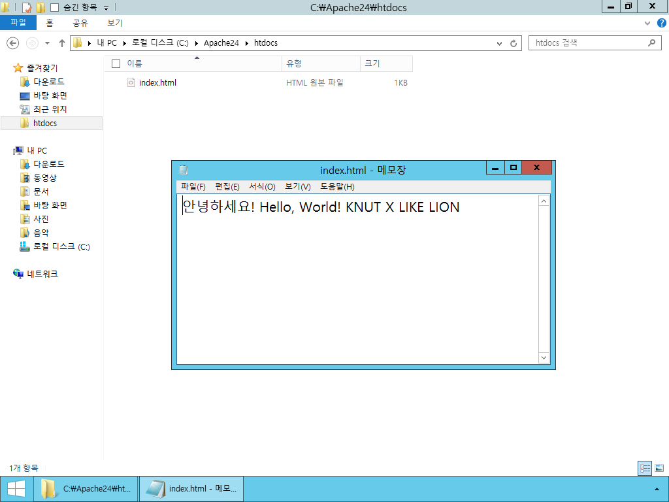Viewport: 669px width, 502px height.
Task: Open 최근 위치 in navigation pane
Action: pyautogui.click(x=50, y=109)
